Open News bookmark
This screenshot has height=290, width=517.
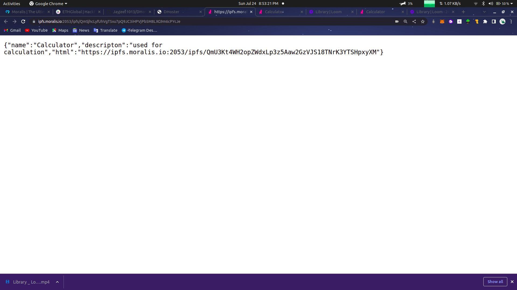[x=81, y=30]
